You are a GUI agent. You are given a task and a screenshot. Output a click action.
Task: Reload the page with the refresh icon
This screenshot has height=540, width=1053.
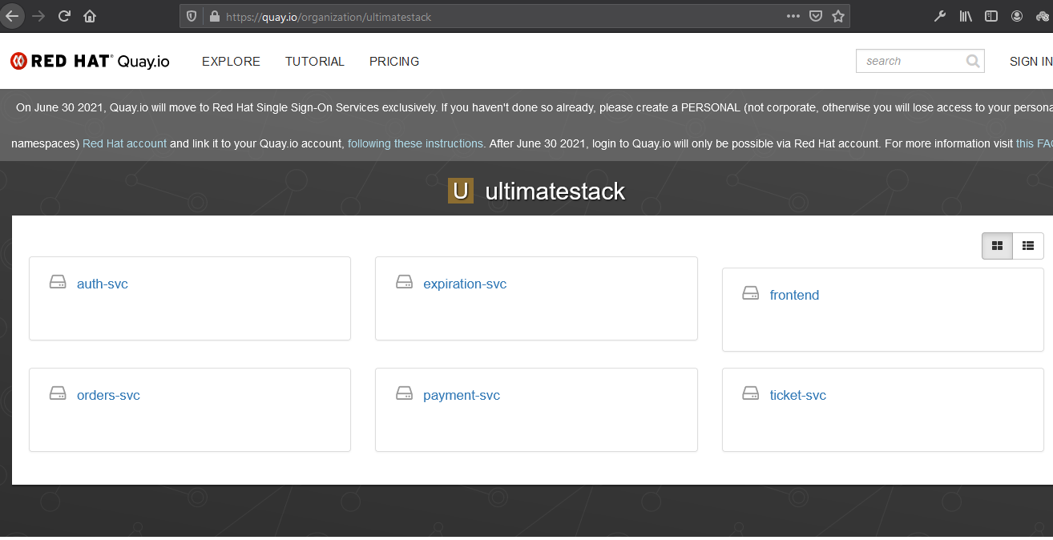(64, 16)
